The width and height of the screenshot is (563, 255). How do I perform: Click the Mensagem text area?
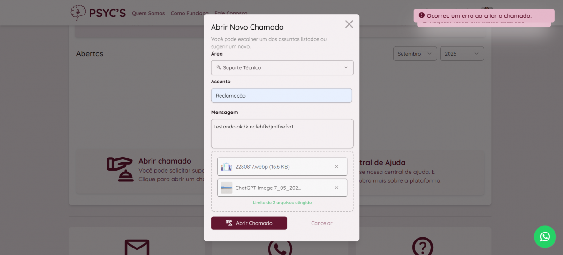(282, 133)
